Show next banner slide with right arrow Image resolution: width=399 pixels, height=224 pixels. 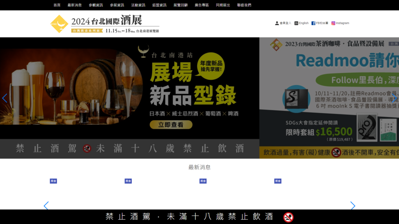(x=394, y=98)
